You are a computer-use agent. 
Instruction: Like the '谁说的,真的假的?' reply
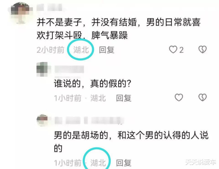pyautogui.click(x=179, y=97)
